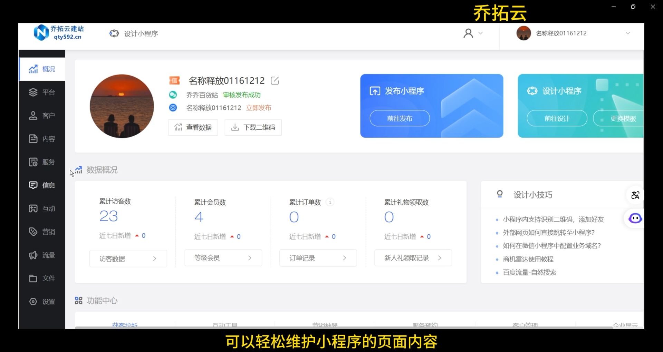Open tip 百度流量-自然搜索
Image resolution: width=663 pixels, height=352 pixels.
pyautogui.click(x=529, y=273)
